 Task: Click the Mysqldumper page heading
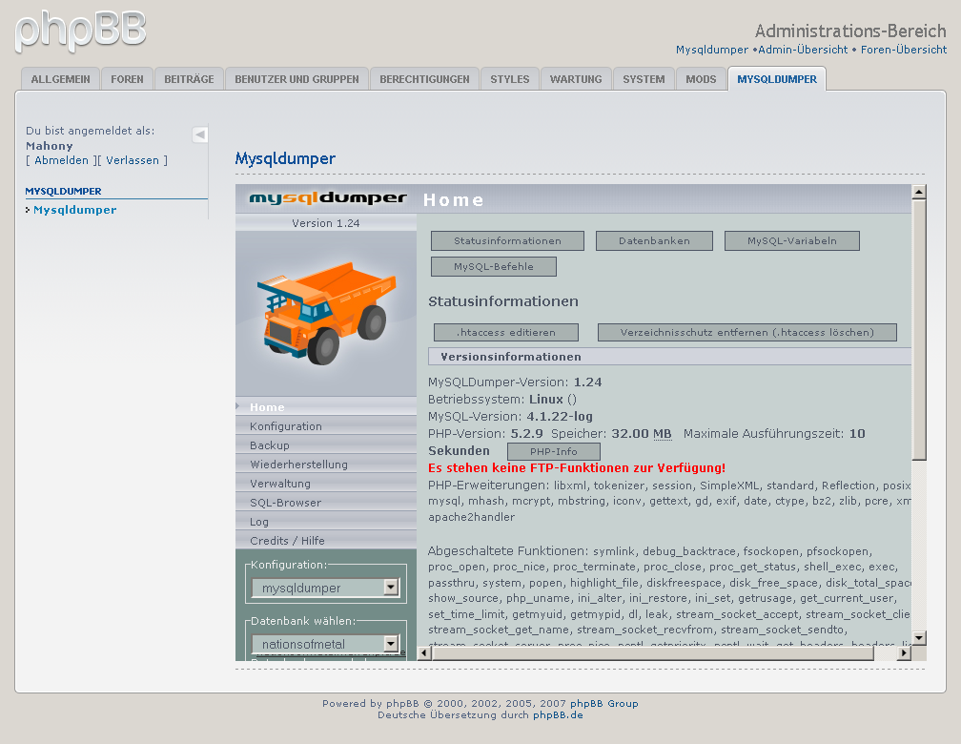point(285,159)
